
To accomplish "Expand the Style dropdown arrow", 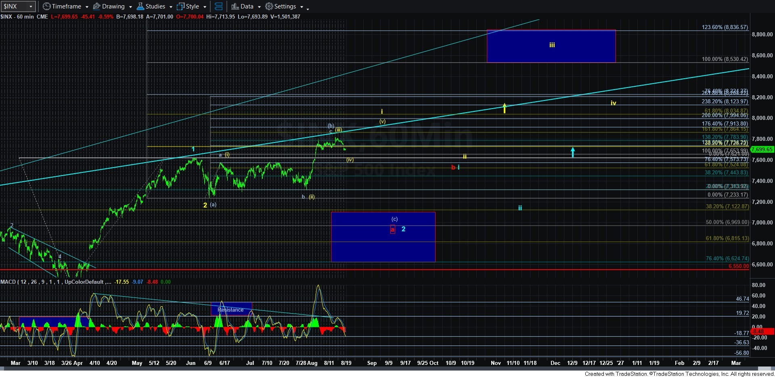I will (x=205, y=7).
